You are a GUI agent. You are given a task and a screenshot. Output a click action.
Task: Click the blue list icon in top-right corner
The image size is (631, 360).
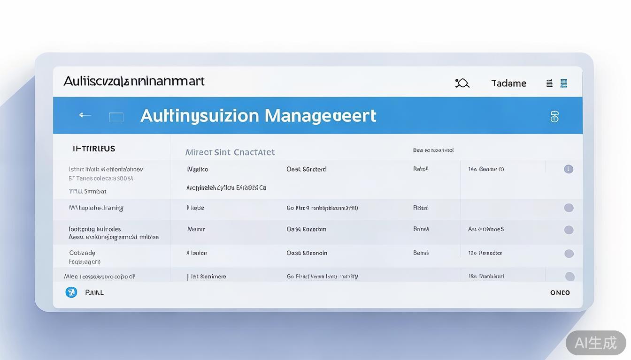pos(564,83)
